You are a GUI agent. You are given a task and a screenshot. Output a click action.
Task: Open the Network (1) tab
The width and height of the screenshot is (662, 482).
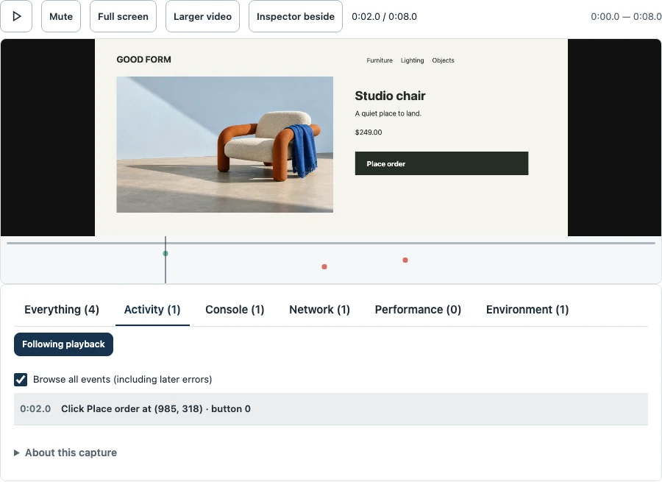pyautogui.click(x=320, y=310)
